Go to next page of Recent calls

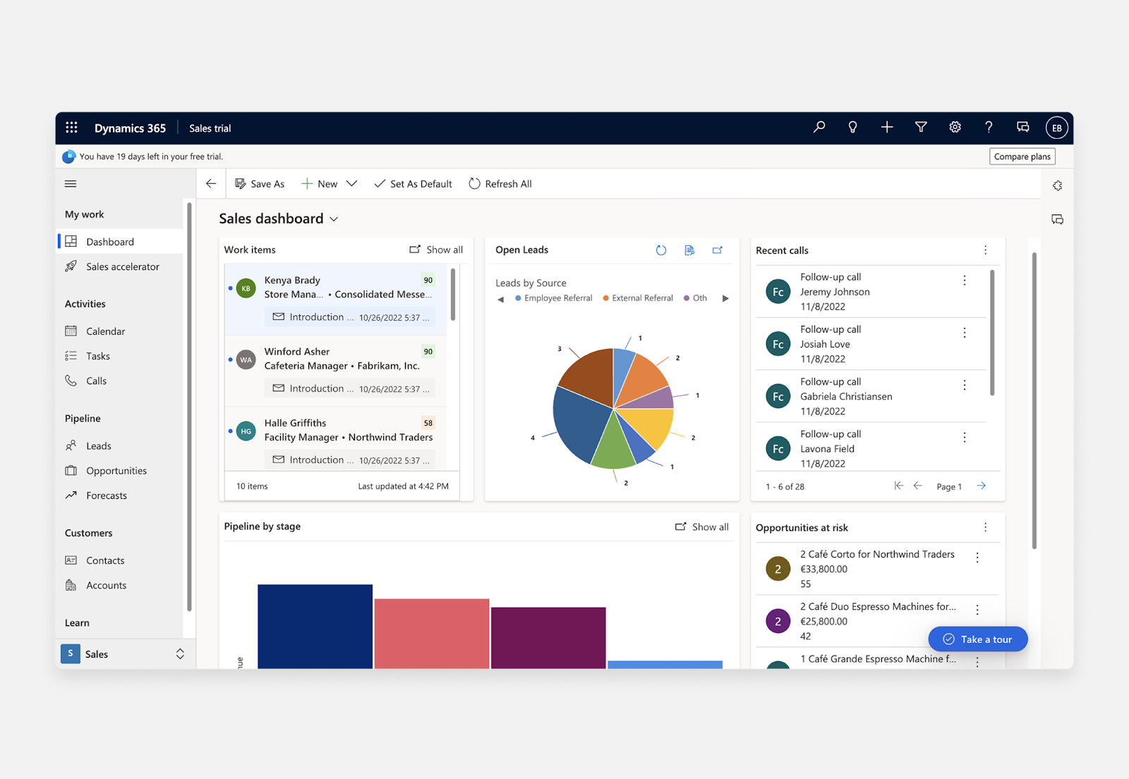(x=982, y=486)
